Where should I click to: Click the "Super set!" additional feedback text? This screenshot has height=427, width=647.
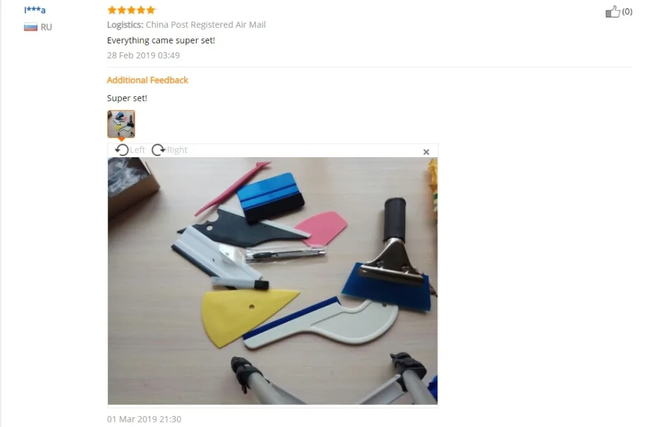coord(127,98)
